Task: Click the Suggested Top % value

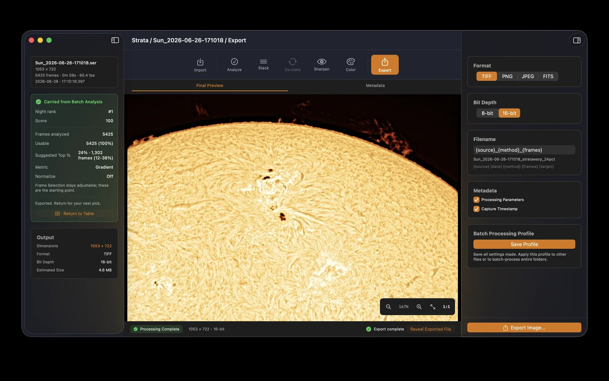Action: pyautogui.click(x=96, y=155)
